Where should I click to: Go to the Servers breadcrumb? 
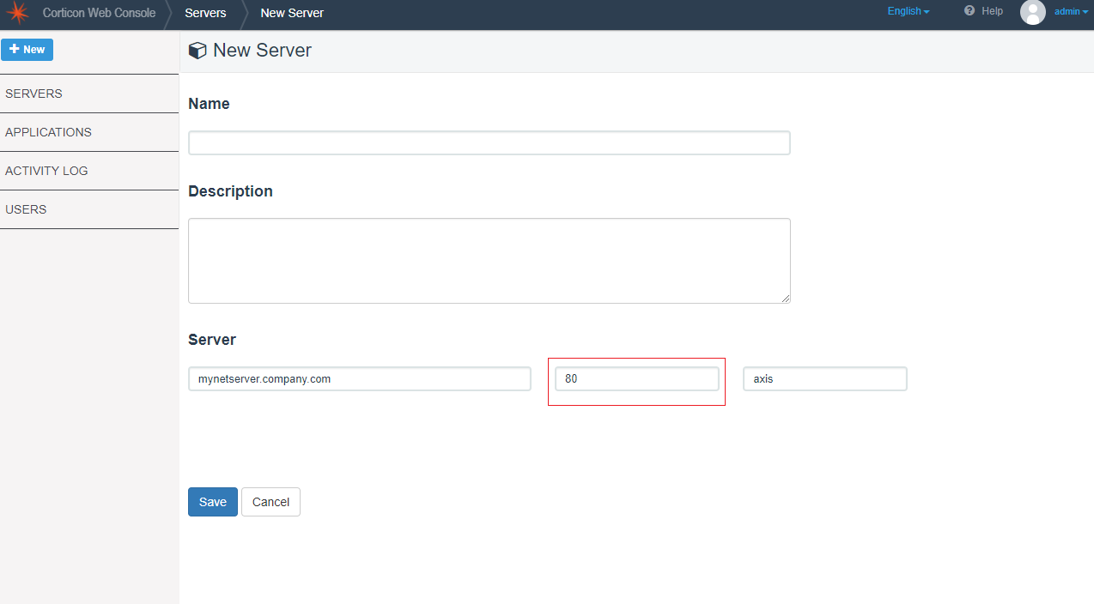(205, 13)
